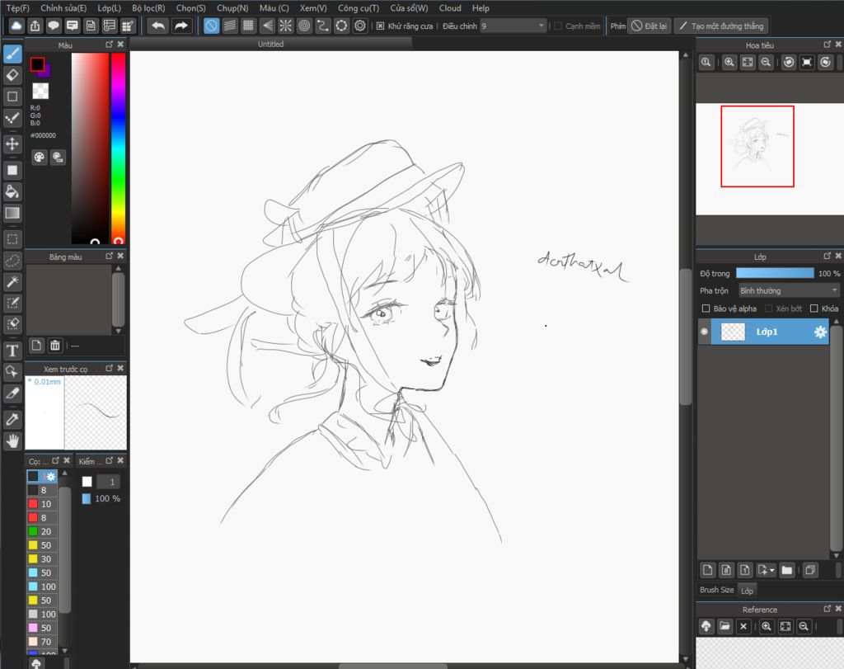844x669 pixels.
Task: Select the rectangular Selection tool
Action: pyautogui.click(x=12, y=239)
